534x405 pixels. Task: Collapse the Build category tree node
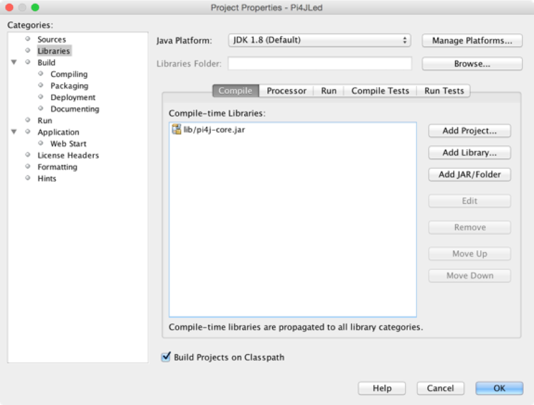tap(14, 62)
